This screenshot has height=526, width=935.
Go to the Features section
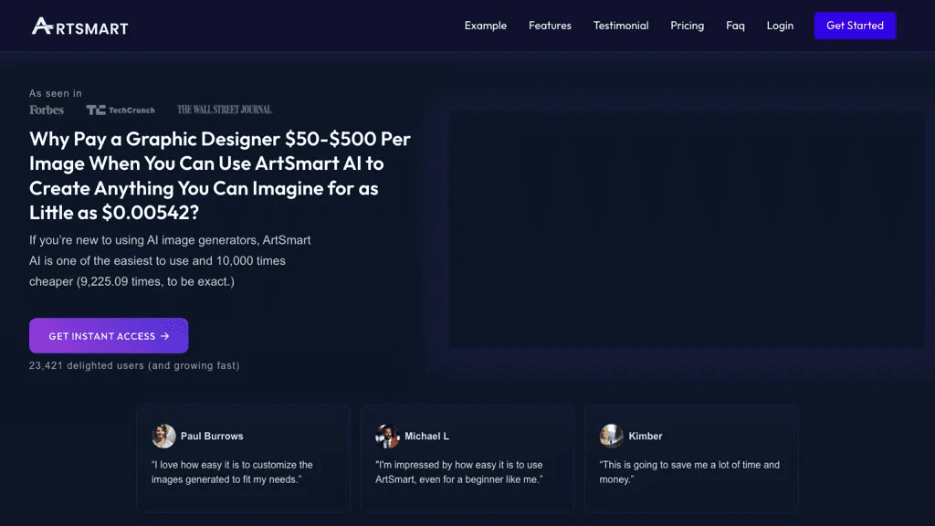click(550, 26)
